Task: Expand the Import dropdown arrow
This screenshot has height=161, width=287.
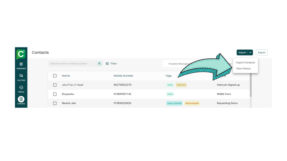Action: click(250, 53)
